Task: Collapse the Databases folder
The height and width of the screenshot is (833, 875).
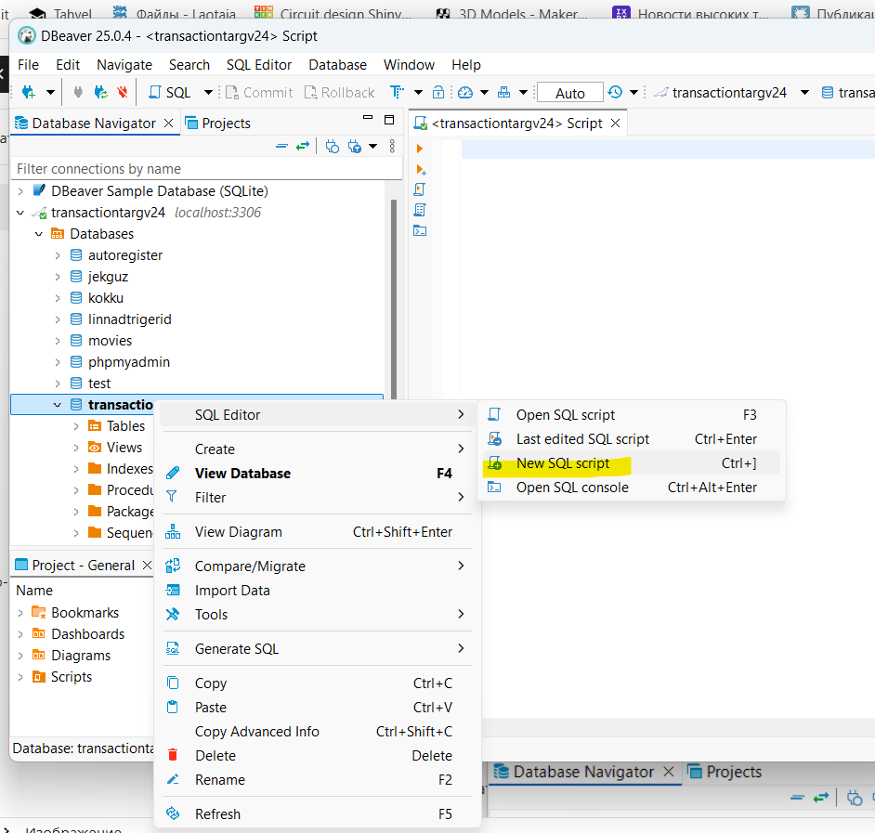Action: pos(39,234)
